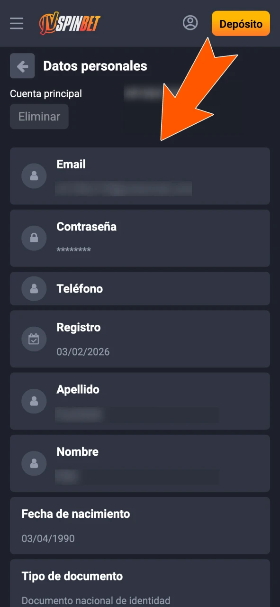Click the user icon beside Email
280x607 pixels.
(x=34, y=176)
